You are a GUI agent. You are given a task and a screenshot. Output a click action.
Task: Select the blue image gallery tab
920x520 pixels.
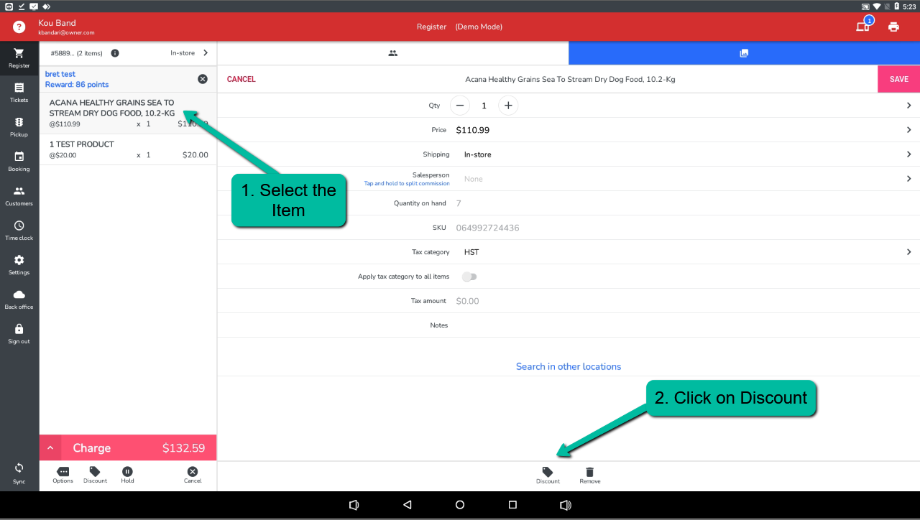[744, 53]
